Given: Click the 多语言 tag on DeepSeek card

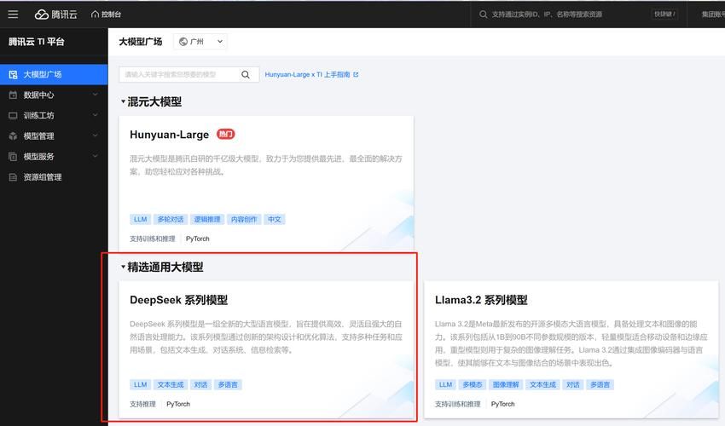Looking at the screenshot, I should click(228, 384).
